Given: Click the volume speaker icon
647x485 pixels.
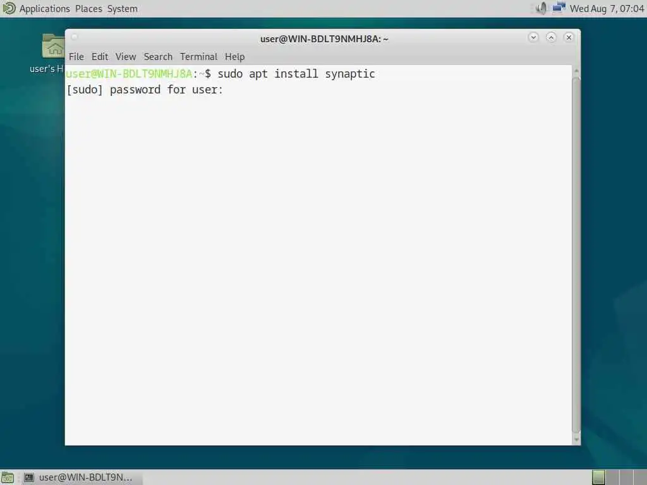Looking at the screenshot, I should (x=541, y=8).
